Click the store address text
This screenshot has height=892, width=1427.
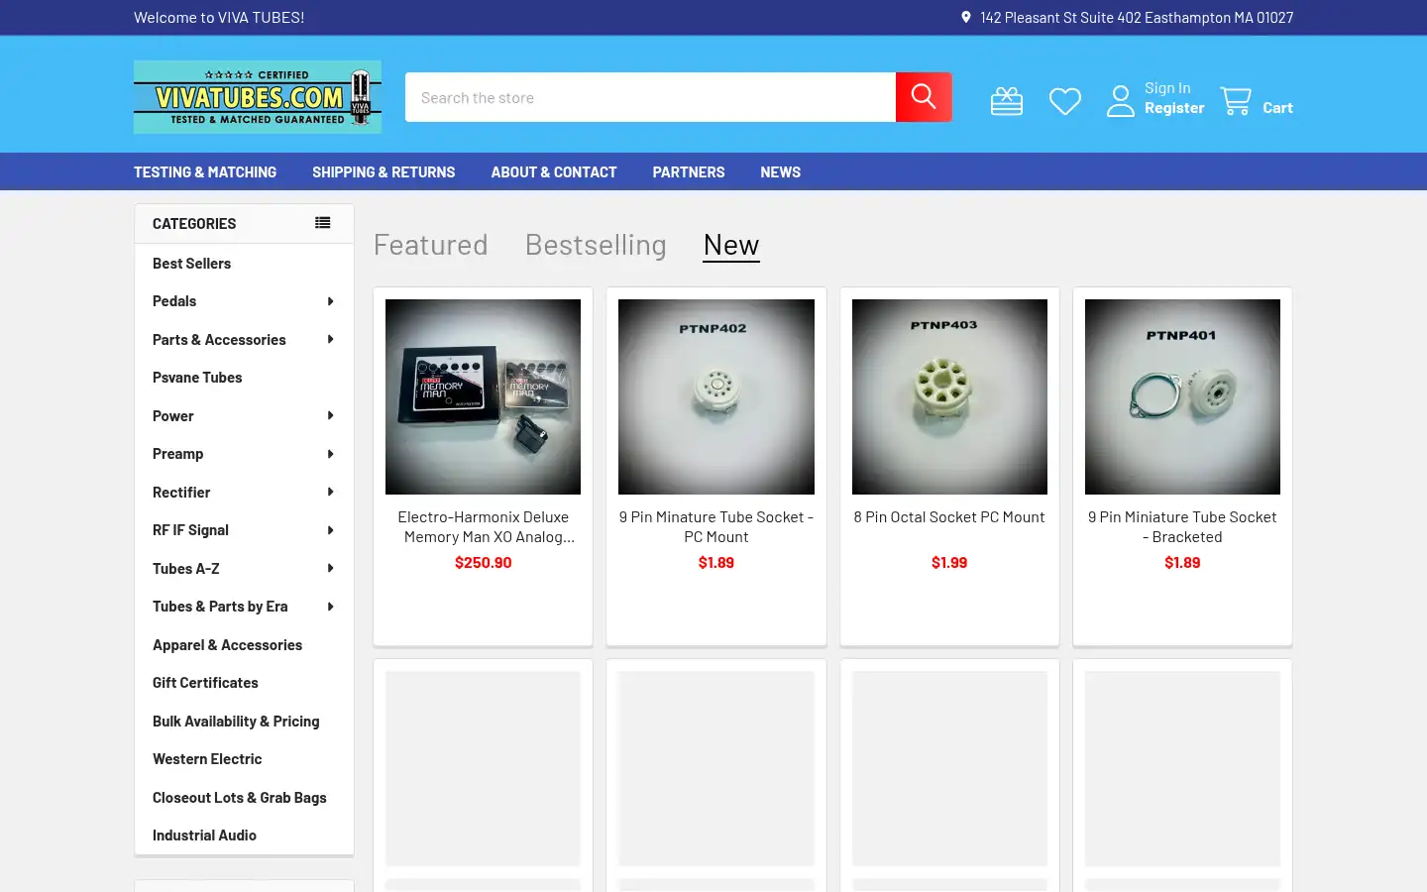(x=1137, y=18)
